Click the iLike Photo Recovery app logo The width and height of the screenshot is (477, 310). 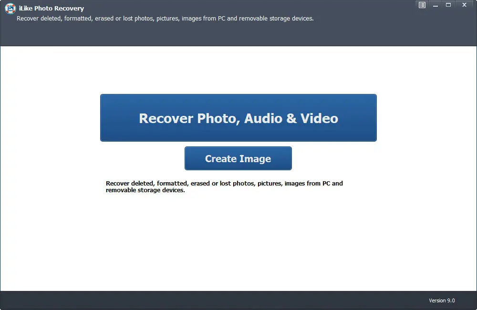10,9
